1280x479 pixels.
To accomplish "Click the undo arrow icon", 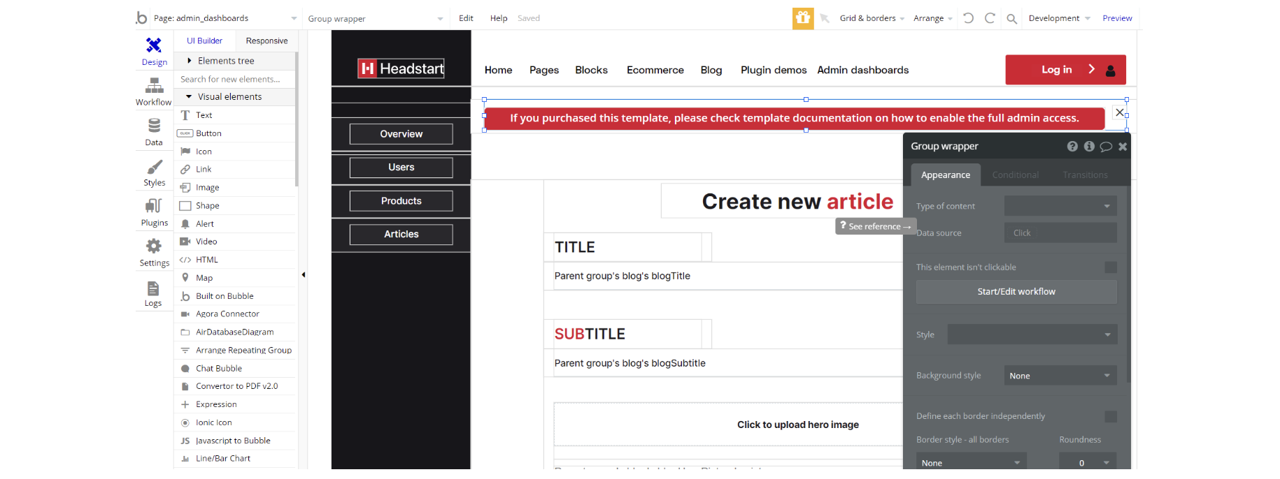I will (x=968, y=18).
